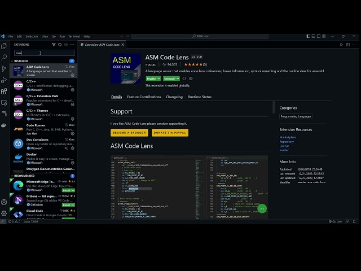Image resolution: width=361 pixels, height=271 pixels.
Task: Open the extension page settings gear
Action: pos(191,78)
